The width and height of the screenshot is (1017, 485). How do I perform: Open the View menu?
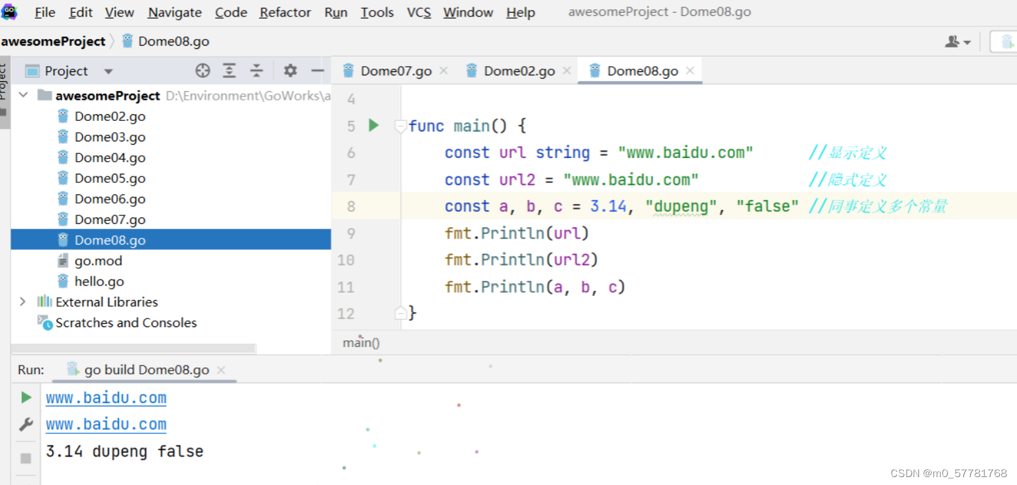[119, 13]
